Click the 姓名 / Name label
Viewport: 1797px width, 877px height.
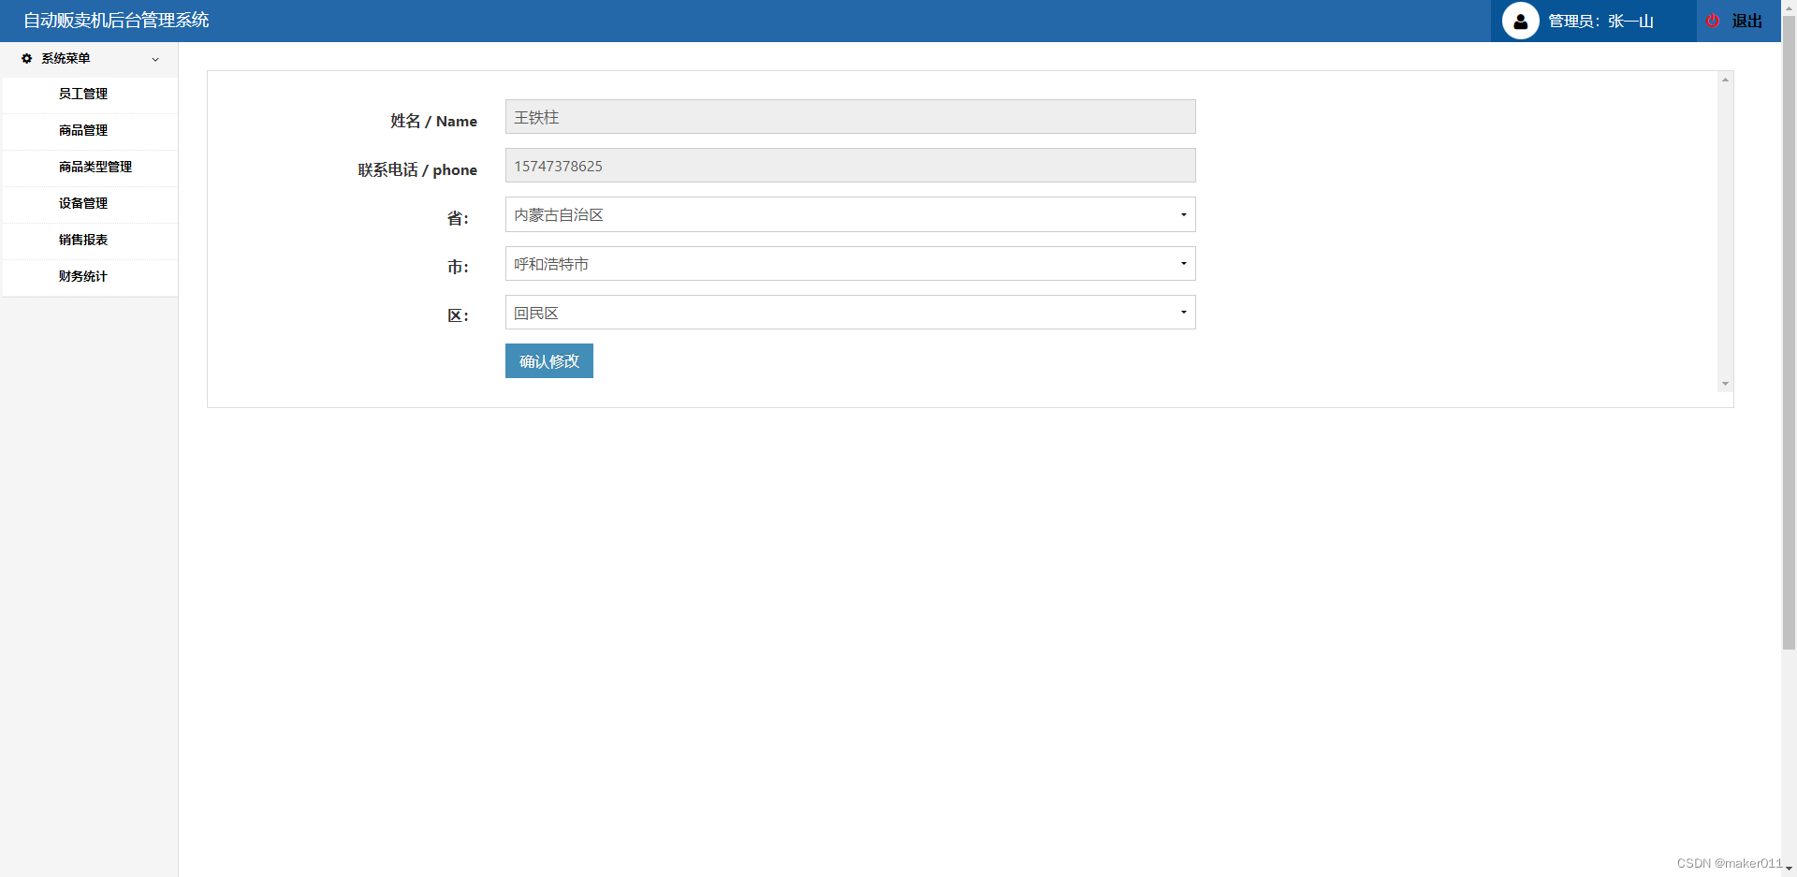tap(433, 121)
